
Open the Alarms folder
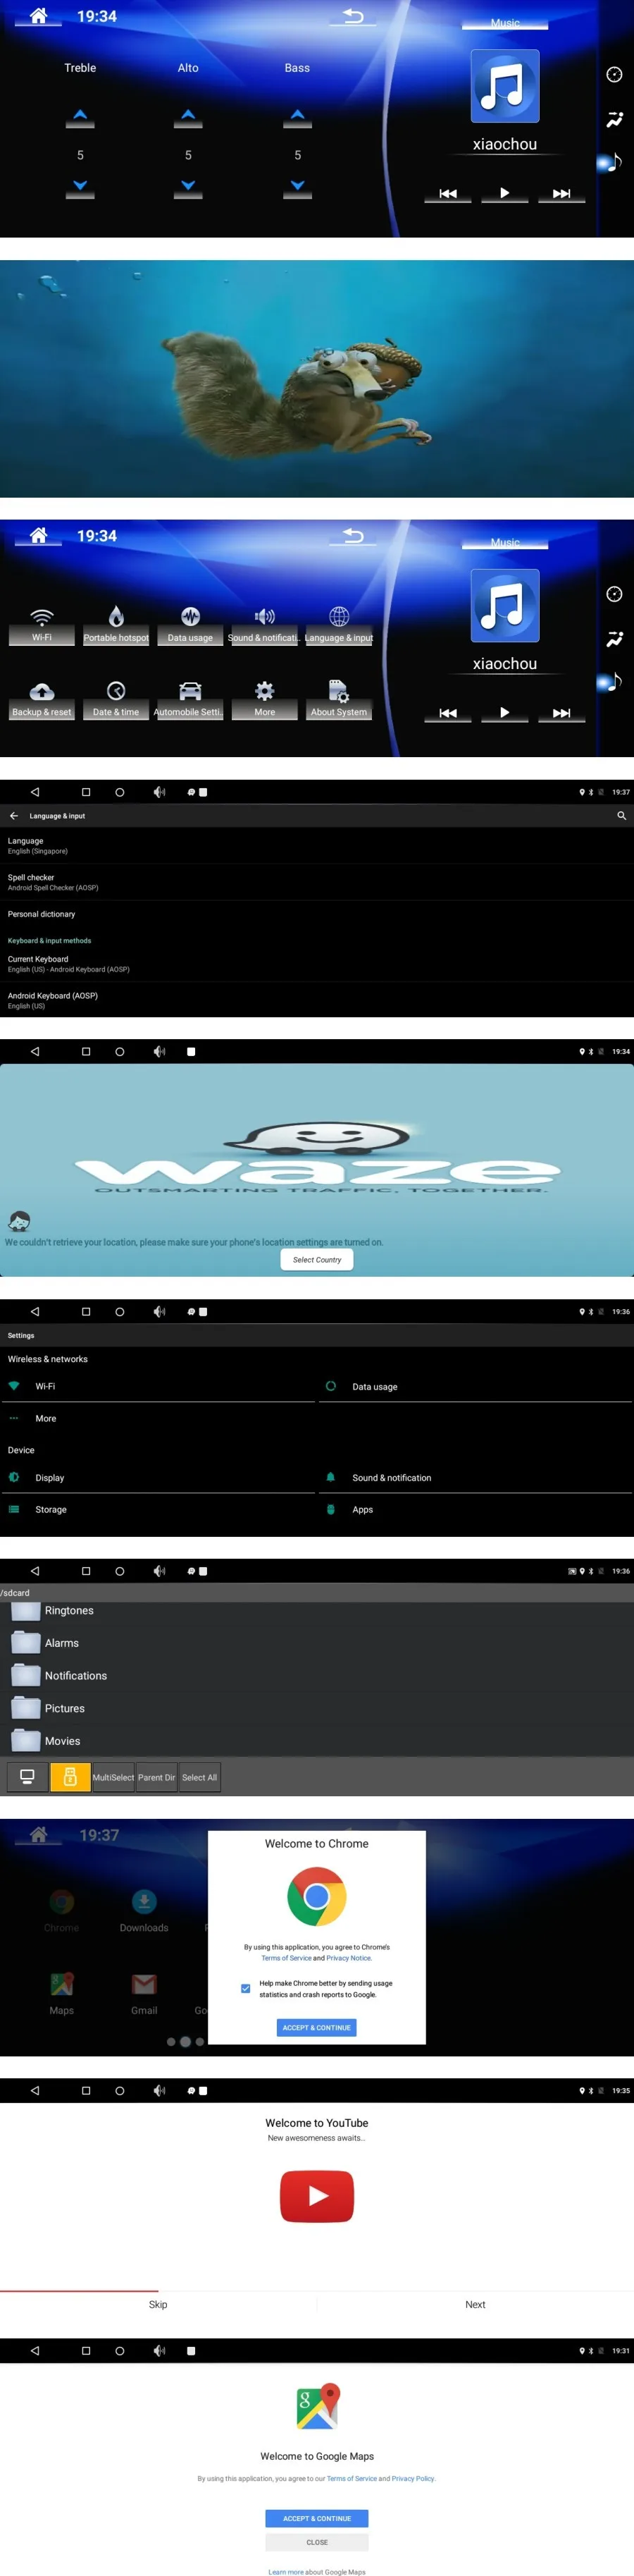click(x=317, y=1643)
